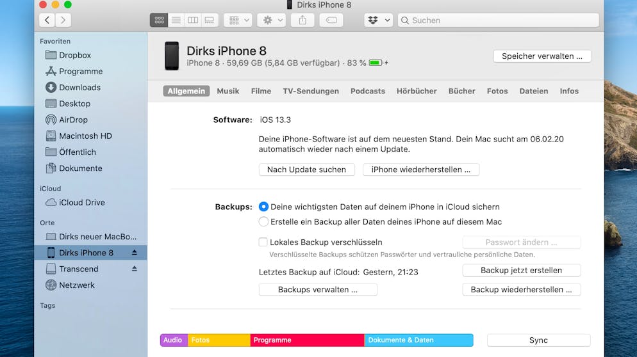
Task: Open Downloads in the sidebar
Action: [90, 88]
